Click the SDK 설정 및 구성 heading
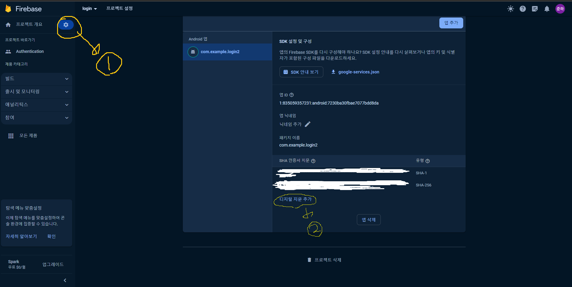572x287 pixels. [295, 41]
